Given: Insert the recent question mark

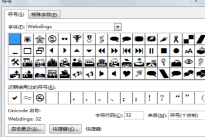Looking at the screenshot, I should tap(164, 98).
